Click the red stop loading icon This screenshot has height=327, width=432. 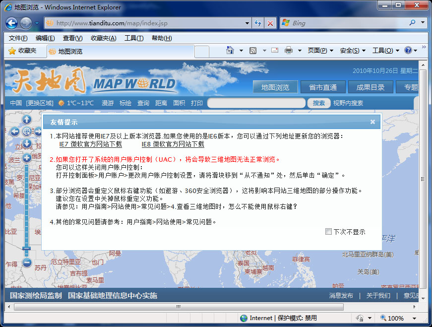270,23
